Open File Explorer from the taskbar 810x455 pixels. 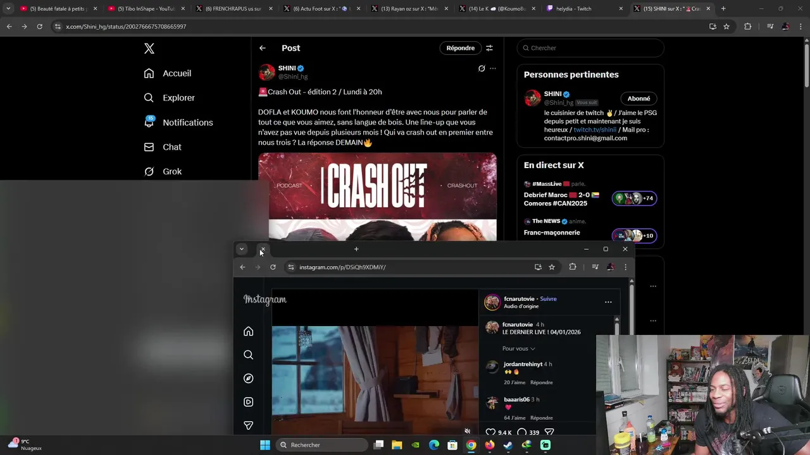[x=397, y=445]
